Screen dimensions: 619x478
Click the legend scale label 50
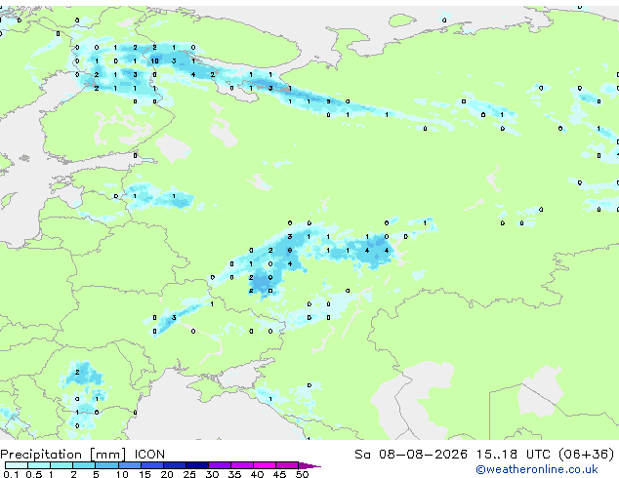pos(302,474)
